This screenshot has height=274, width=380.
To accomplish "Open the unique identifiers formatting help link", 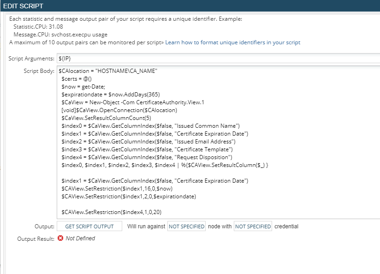I will 232,42.
